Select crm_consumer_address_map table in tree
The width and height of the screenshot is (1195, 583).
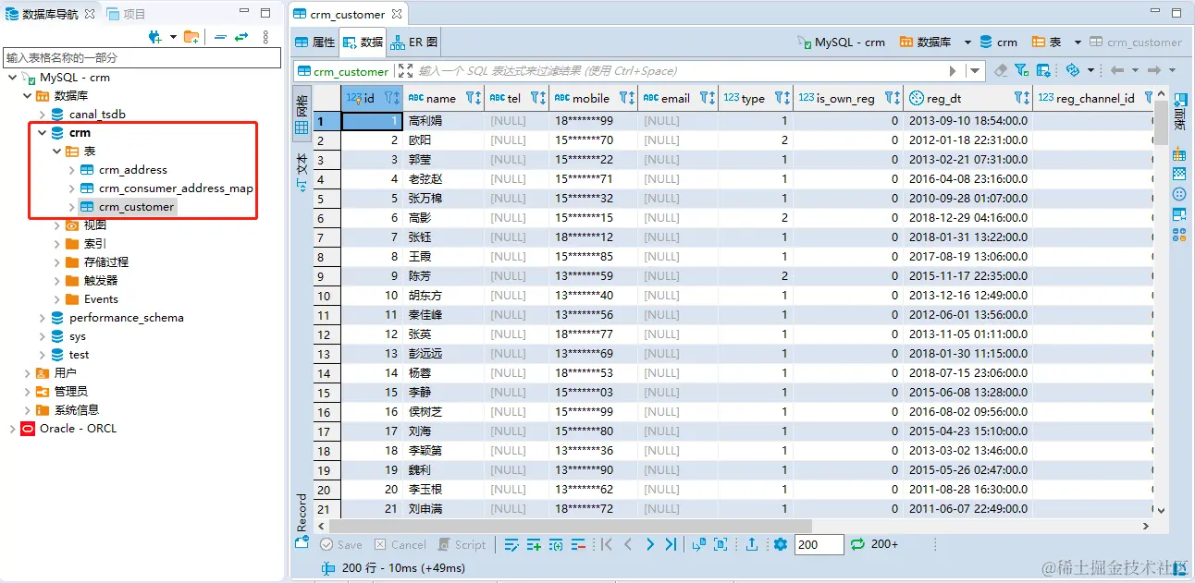[176, 188]
